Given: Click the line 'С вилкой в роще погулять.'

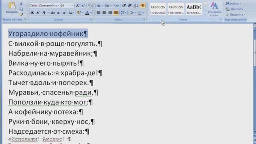Looking at the screenshot, I should 55,44.
